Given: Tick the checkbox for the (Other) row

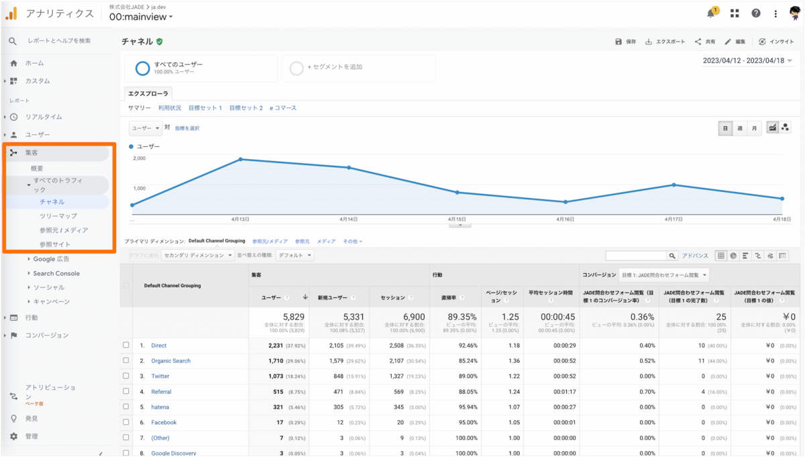Looking at the screenshot, I should pyautogui.click(x=126, y=438).
